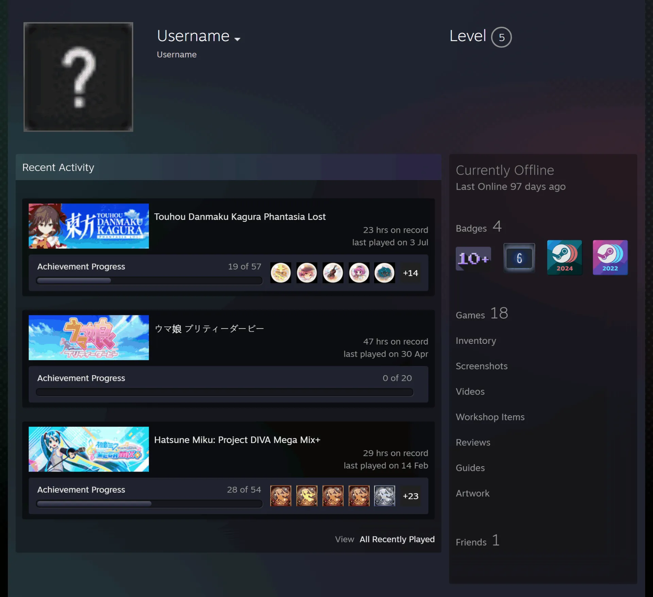Click Touhou achievement icon showing a violin
This screenshot has height=597, width=653.
[x=333, y=273]
